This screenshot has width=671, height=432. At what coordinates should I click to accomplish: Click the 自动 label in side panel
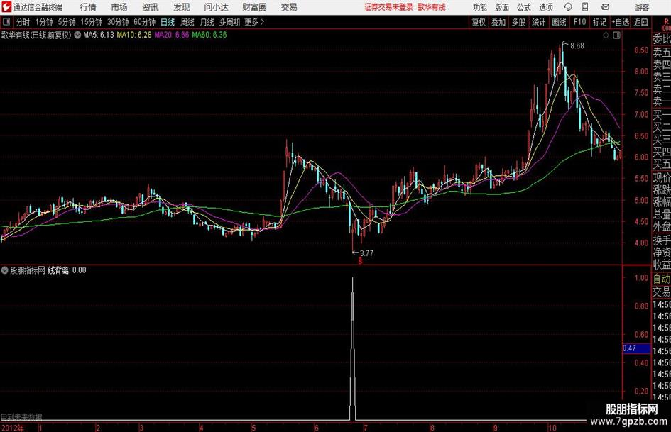pos(662,279)
